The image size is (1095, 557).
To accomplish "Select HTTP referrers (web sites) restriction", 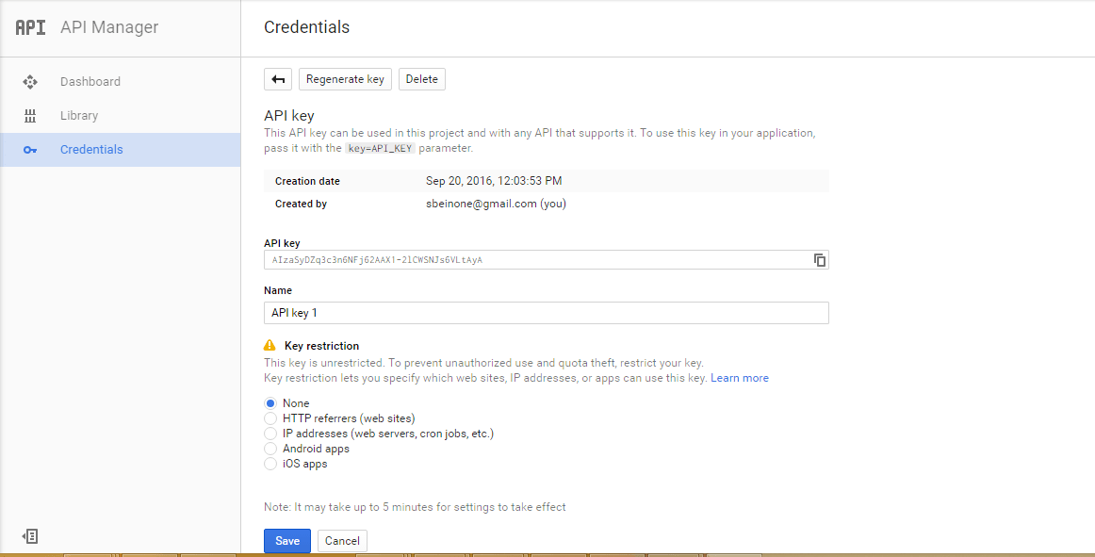I will (x=270, y=418).
